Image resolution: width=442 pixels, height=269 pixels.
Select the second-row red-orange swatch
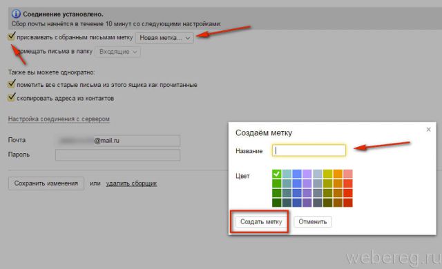(348, 183)
